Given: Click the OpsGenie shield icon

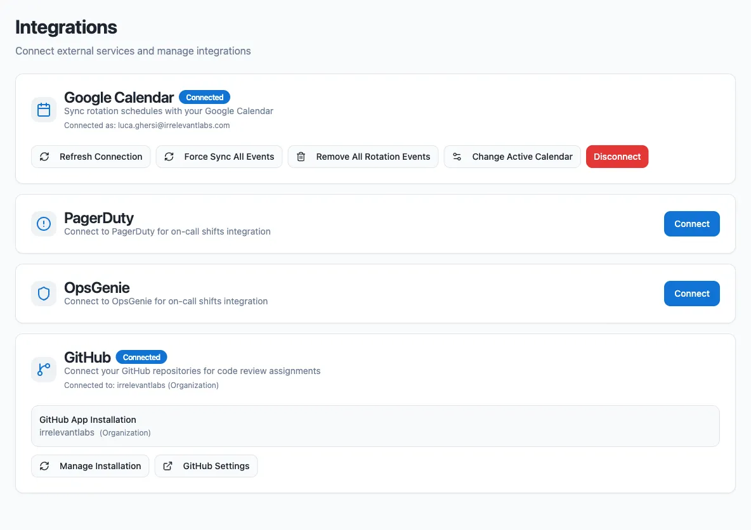Looking at the screenshot, I should pyautogui.click(x=44, y=294).
